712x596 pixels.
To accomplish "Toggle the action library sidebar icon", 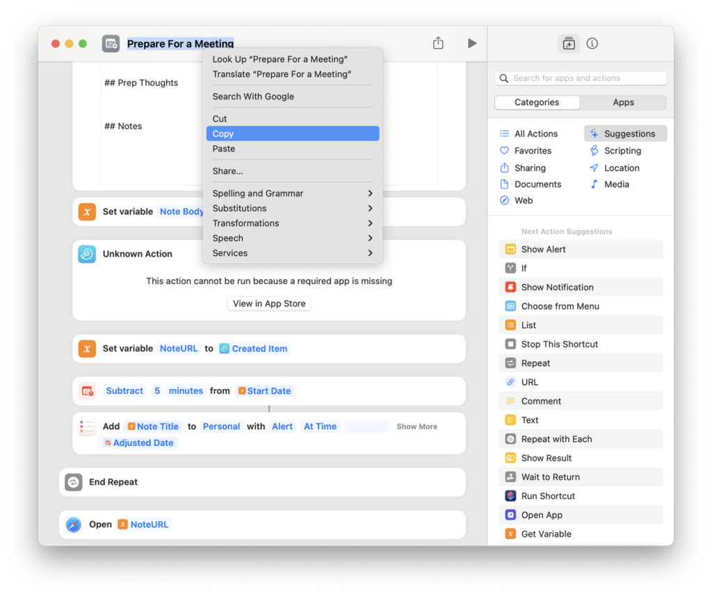I will click(569, 44).
